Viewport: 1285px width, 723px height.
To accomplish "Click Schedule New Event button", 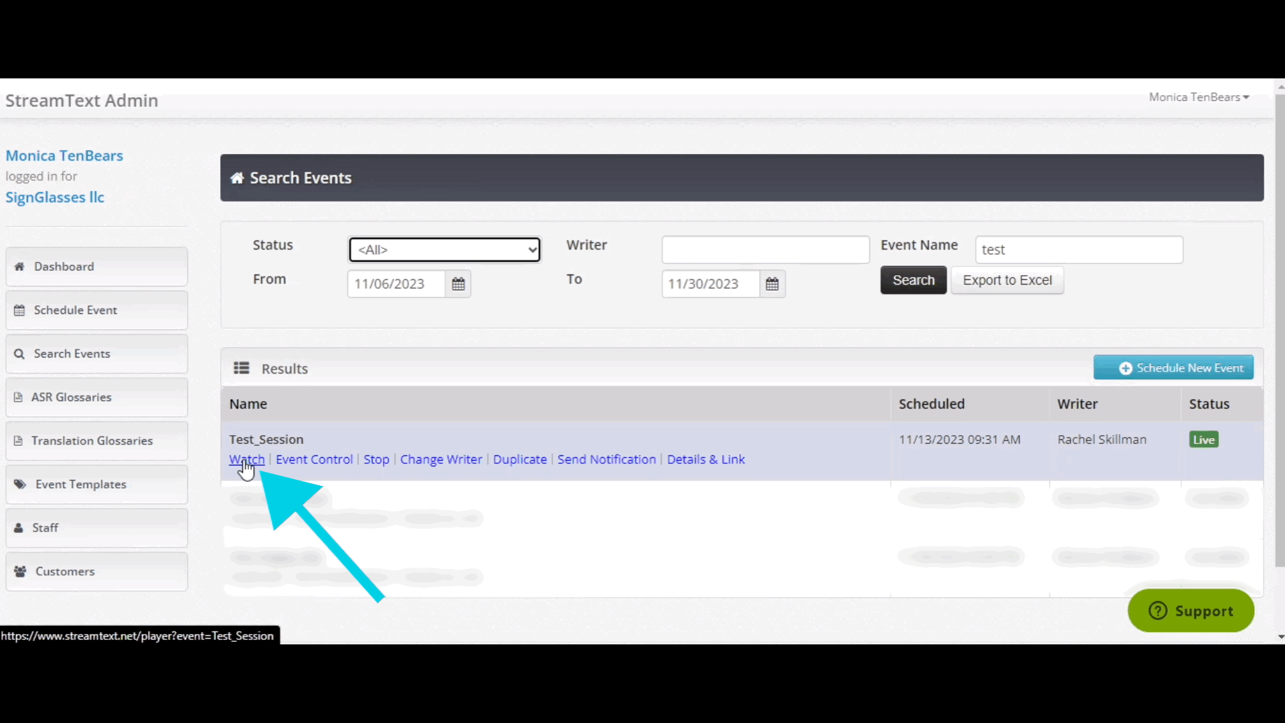I will [x=1173, y=368].
